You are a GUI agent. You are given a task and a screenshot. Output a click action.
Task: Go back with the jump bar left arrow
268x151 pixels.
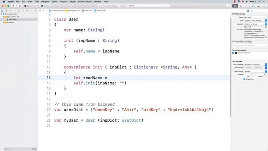pos(44,10)
